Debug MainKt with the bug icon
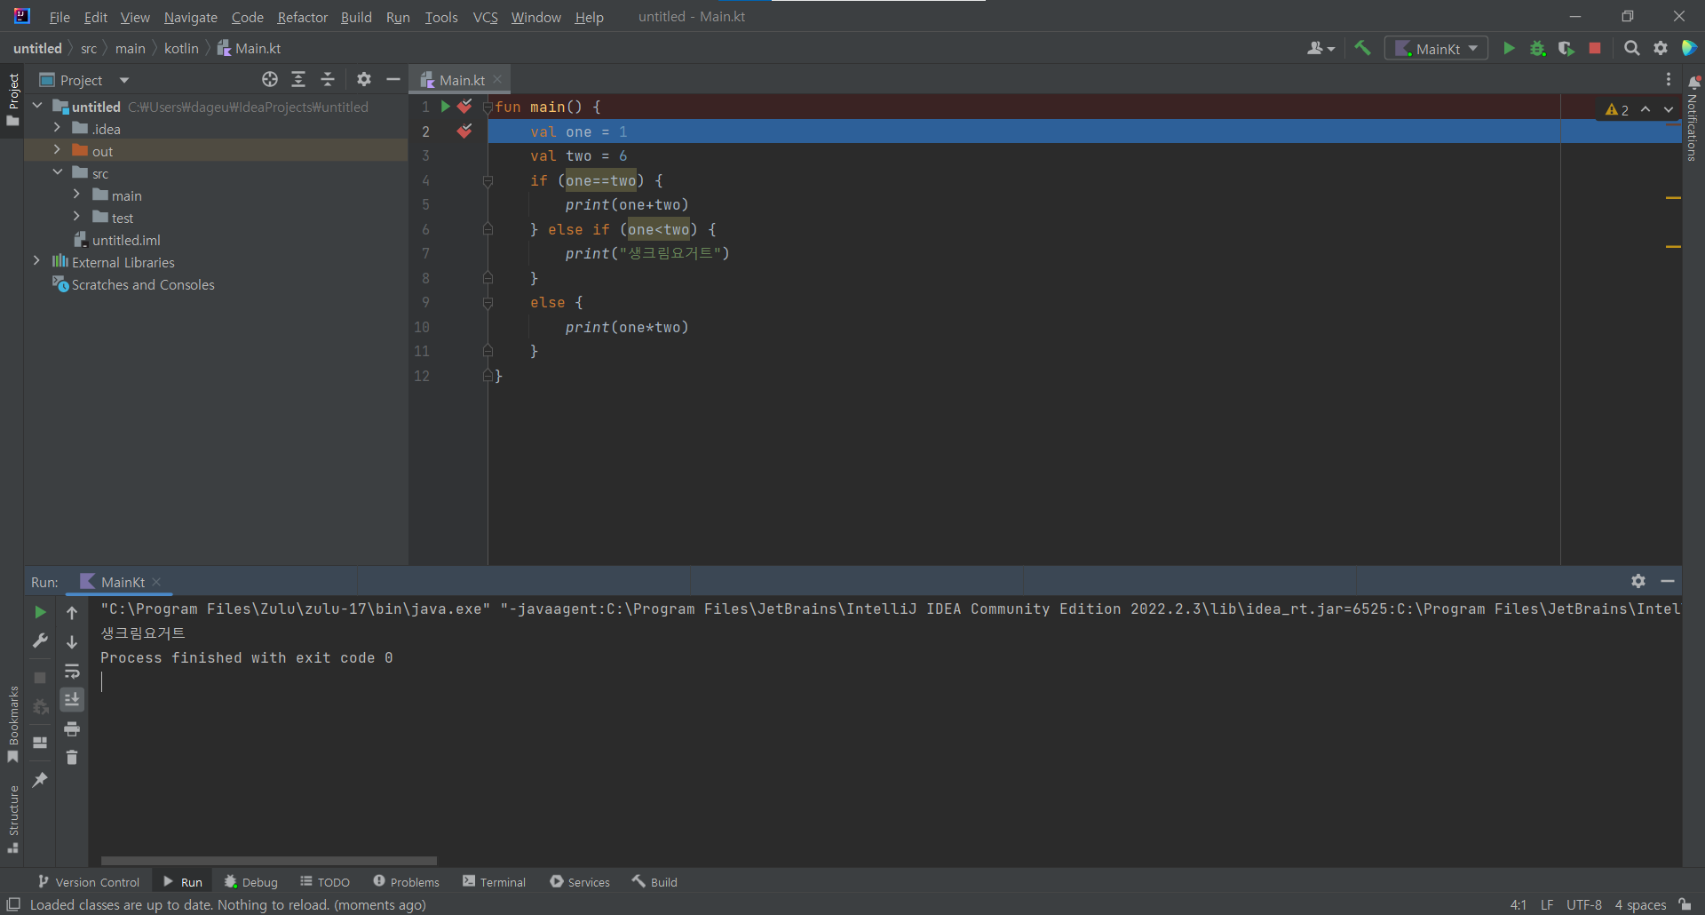The image size is (1705, 915). 1538,48
